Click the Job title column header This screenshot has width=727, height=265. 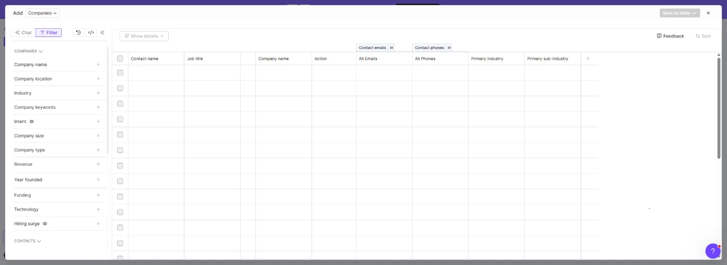click(212, 59)
